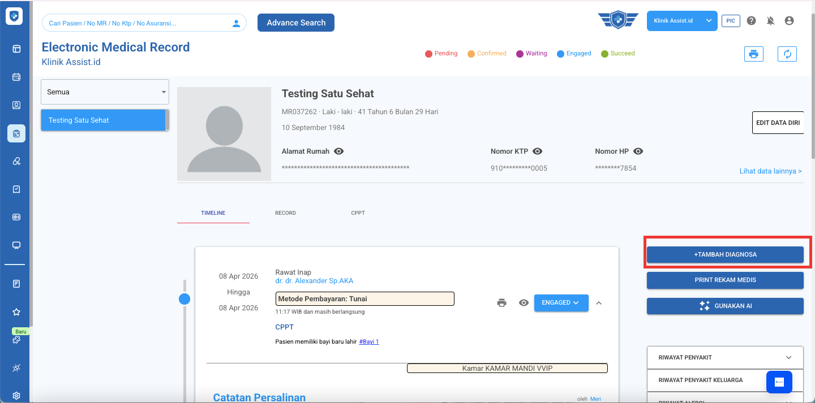The width and height of the screenshot is (815, 403).
Task: Open the Klinik Assist.id clinic dropdown
Action: (681, 21)
